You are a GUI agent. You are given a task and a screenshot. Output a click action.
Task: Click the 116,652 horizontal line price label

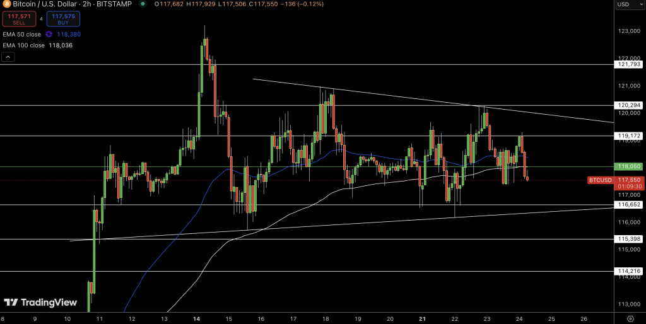tap(628, 205)
